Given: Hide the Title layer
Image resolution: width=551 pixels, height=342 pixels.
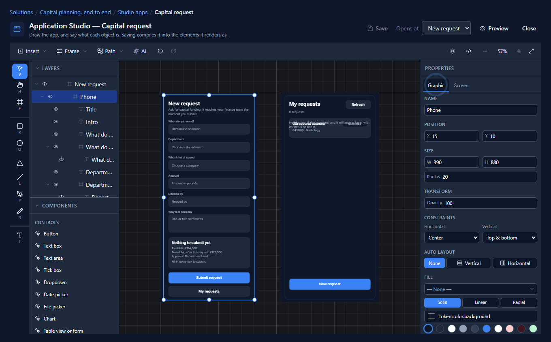Looking at the screenshot, I should [56, 109].
